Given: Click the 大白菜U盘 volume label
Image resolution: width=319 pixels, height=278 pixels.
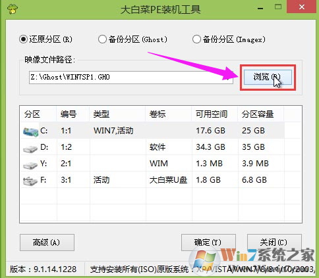Looking at the screenshot, I should click(x=169, y=180).
